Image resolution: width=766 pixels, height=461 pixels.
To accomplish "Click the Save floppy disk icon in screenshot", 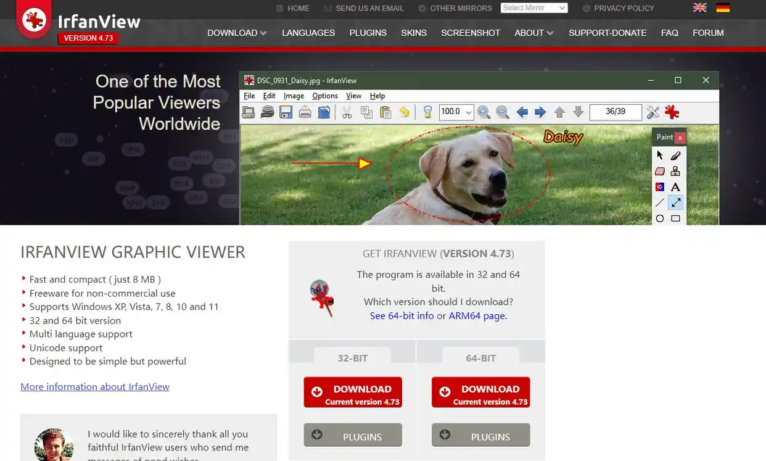I will [x=286, y=112].
